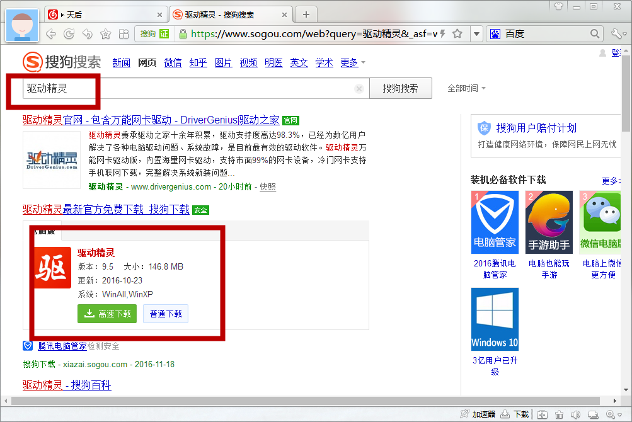Click the browser back arrow button
The height and width of the screenshot is (422, 632).
[51, 34]
